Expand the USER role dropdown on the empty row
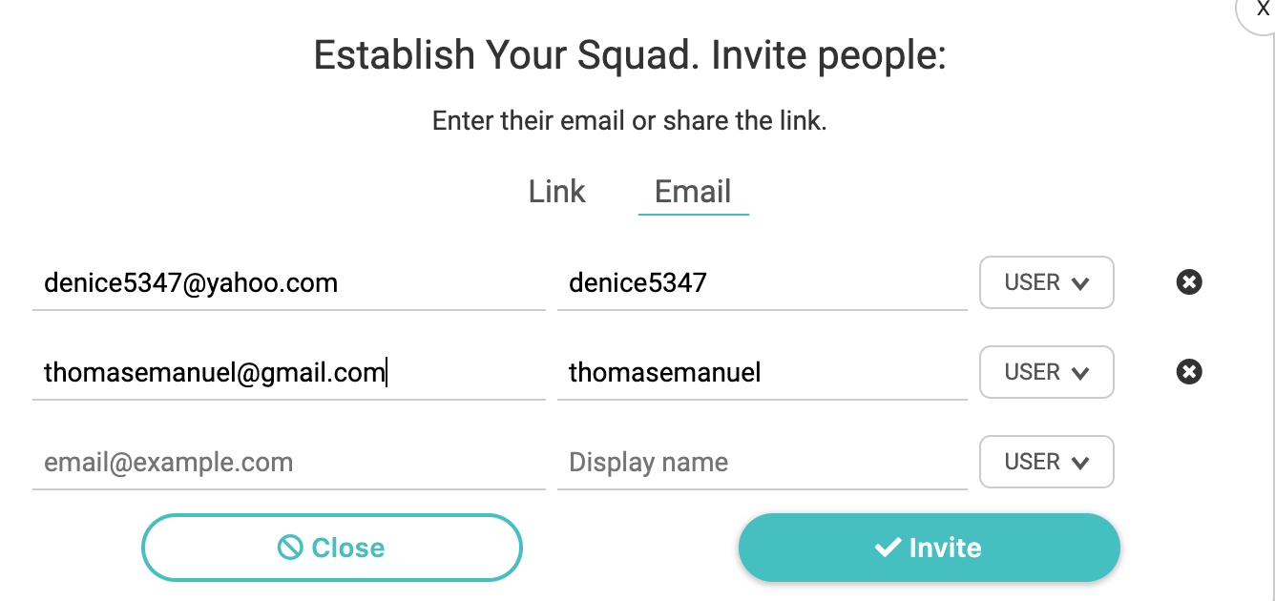 tap(1046, 462)
